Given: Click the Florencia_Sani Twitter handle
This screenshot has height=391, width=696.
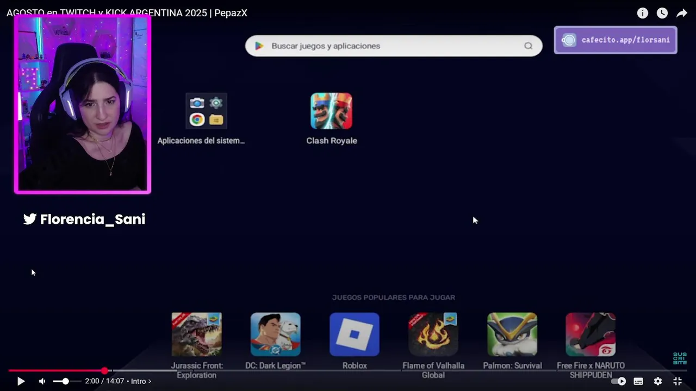Looking at the screenshot, I should coord(84,219).
